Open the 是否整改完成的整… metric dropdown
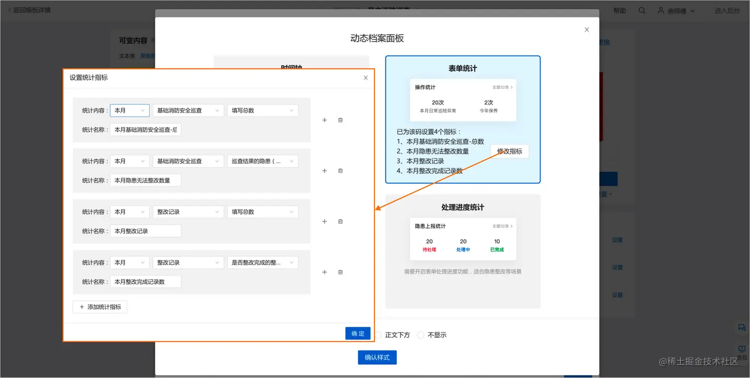 click(x=262, y=262)
